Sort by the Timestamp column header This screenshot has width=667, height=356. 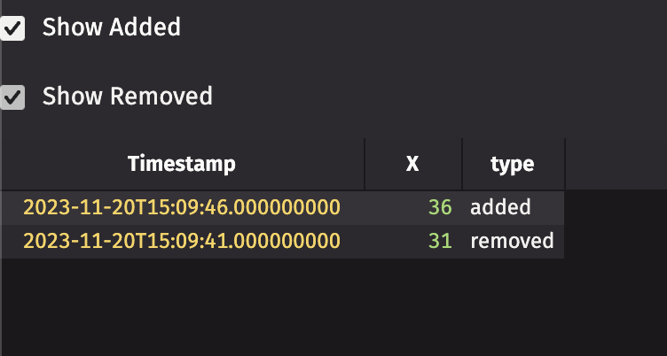coord(182,164)
